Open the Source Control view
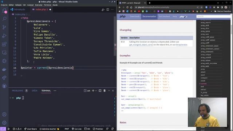 coord(4,27)
